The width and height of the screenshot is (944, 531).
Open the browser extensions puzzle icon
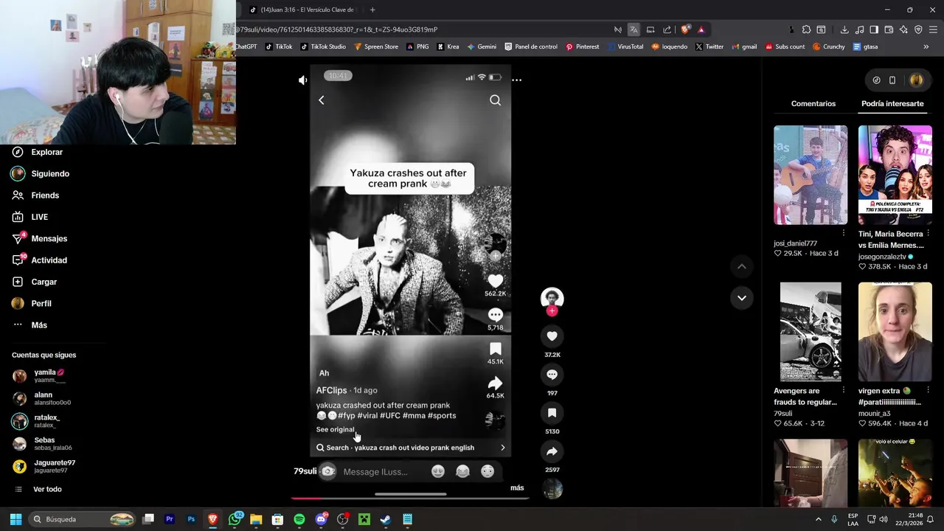[806, 29]
